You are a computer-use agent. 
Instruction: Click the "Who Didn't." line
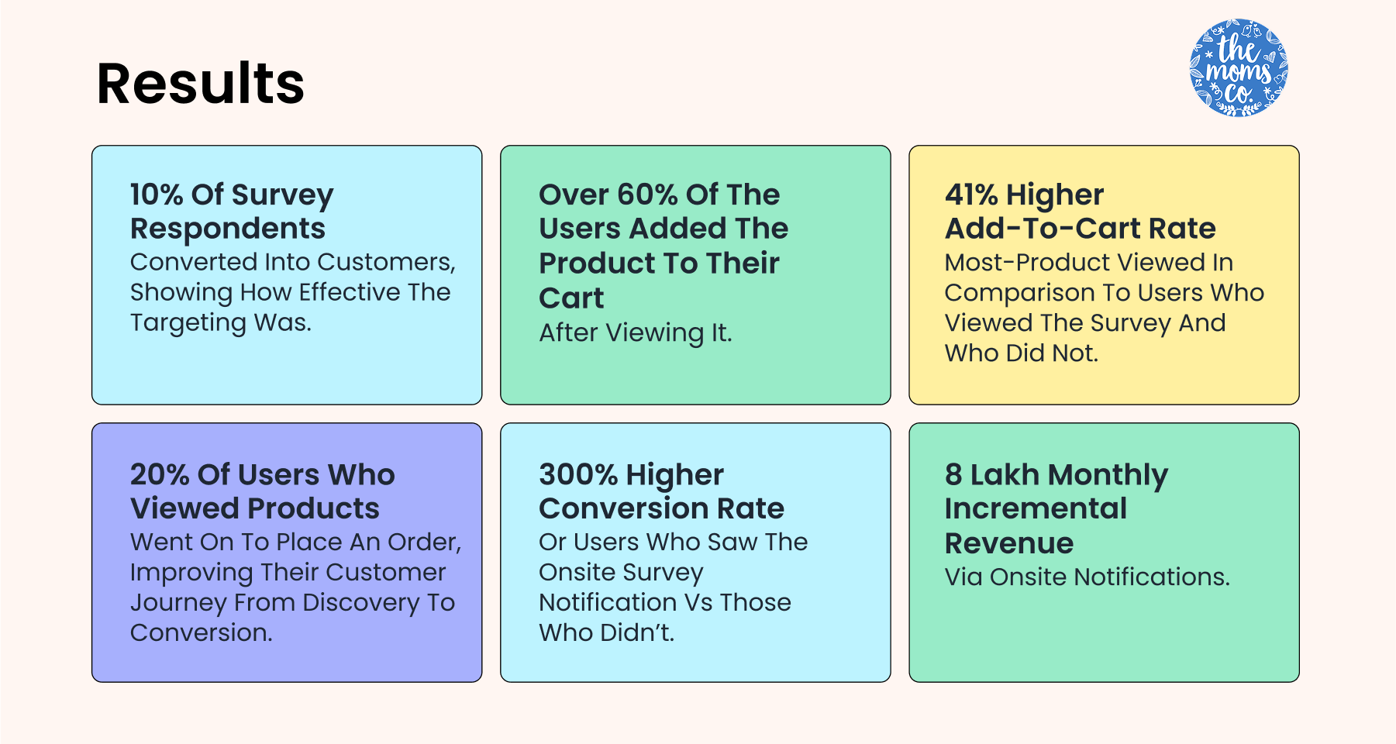coord(606,632)
